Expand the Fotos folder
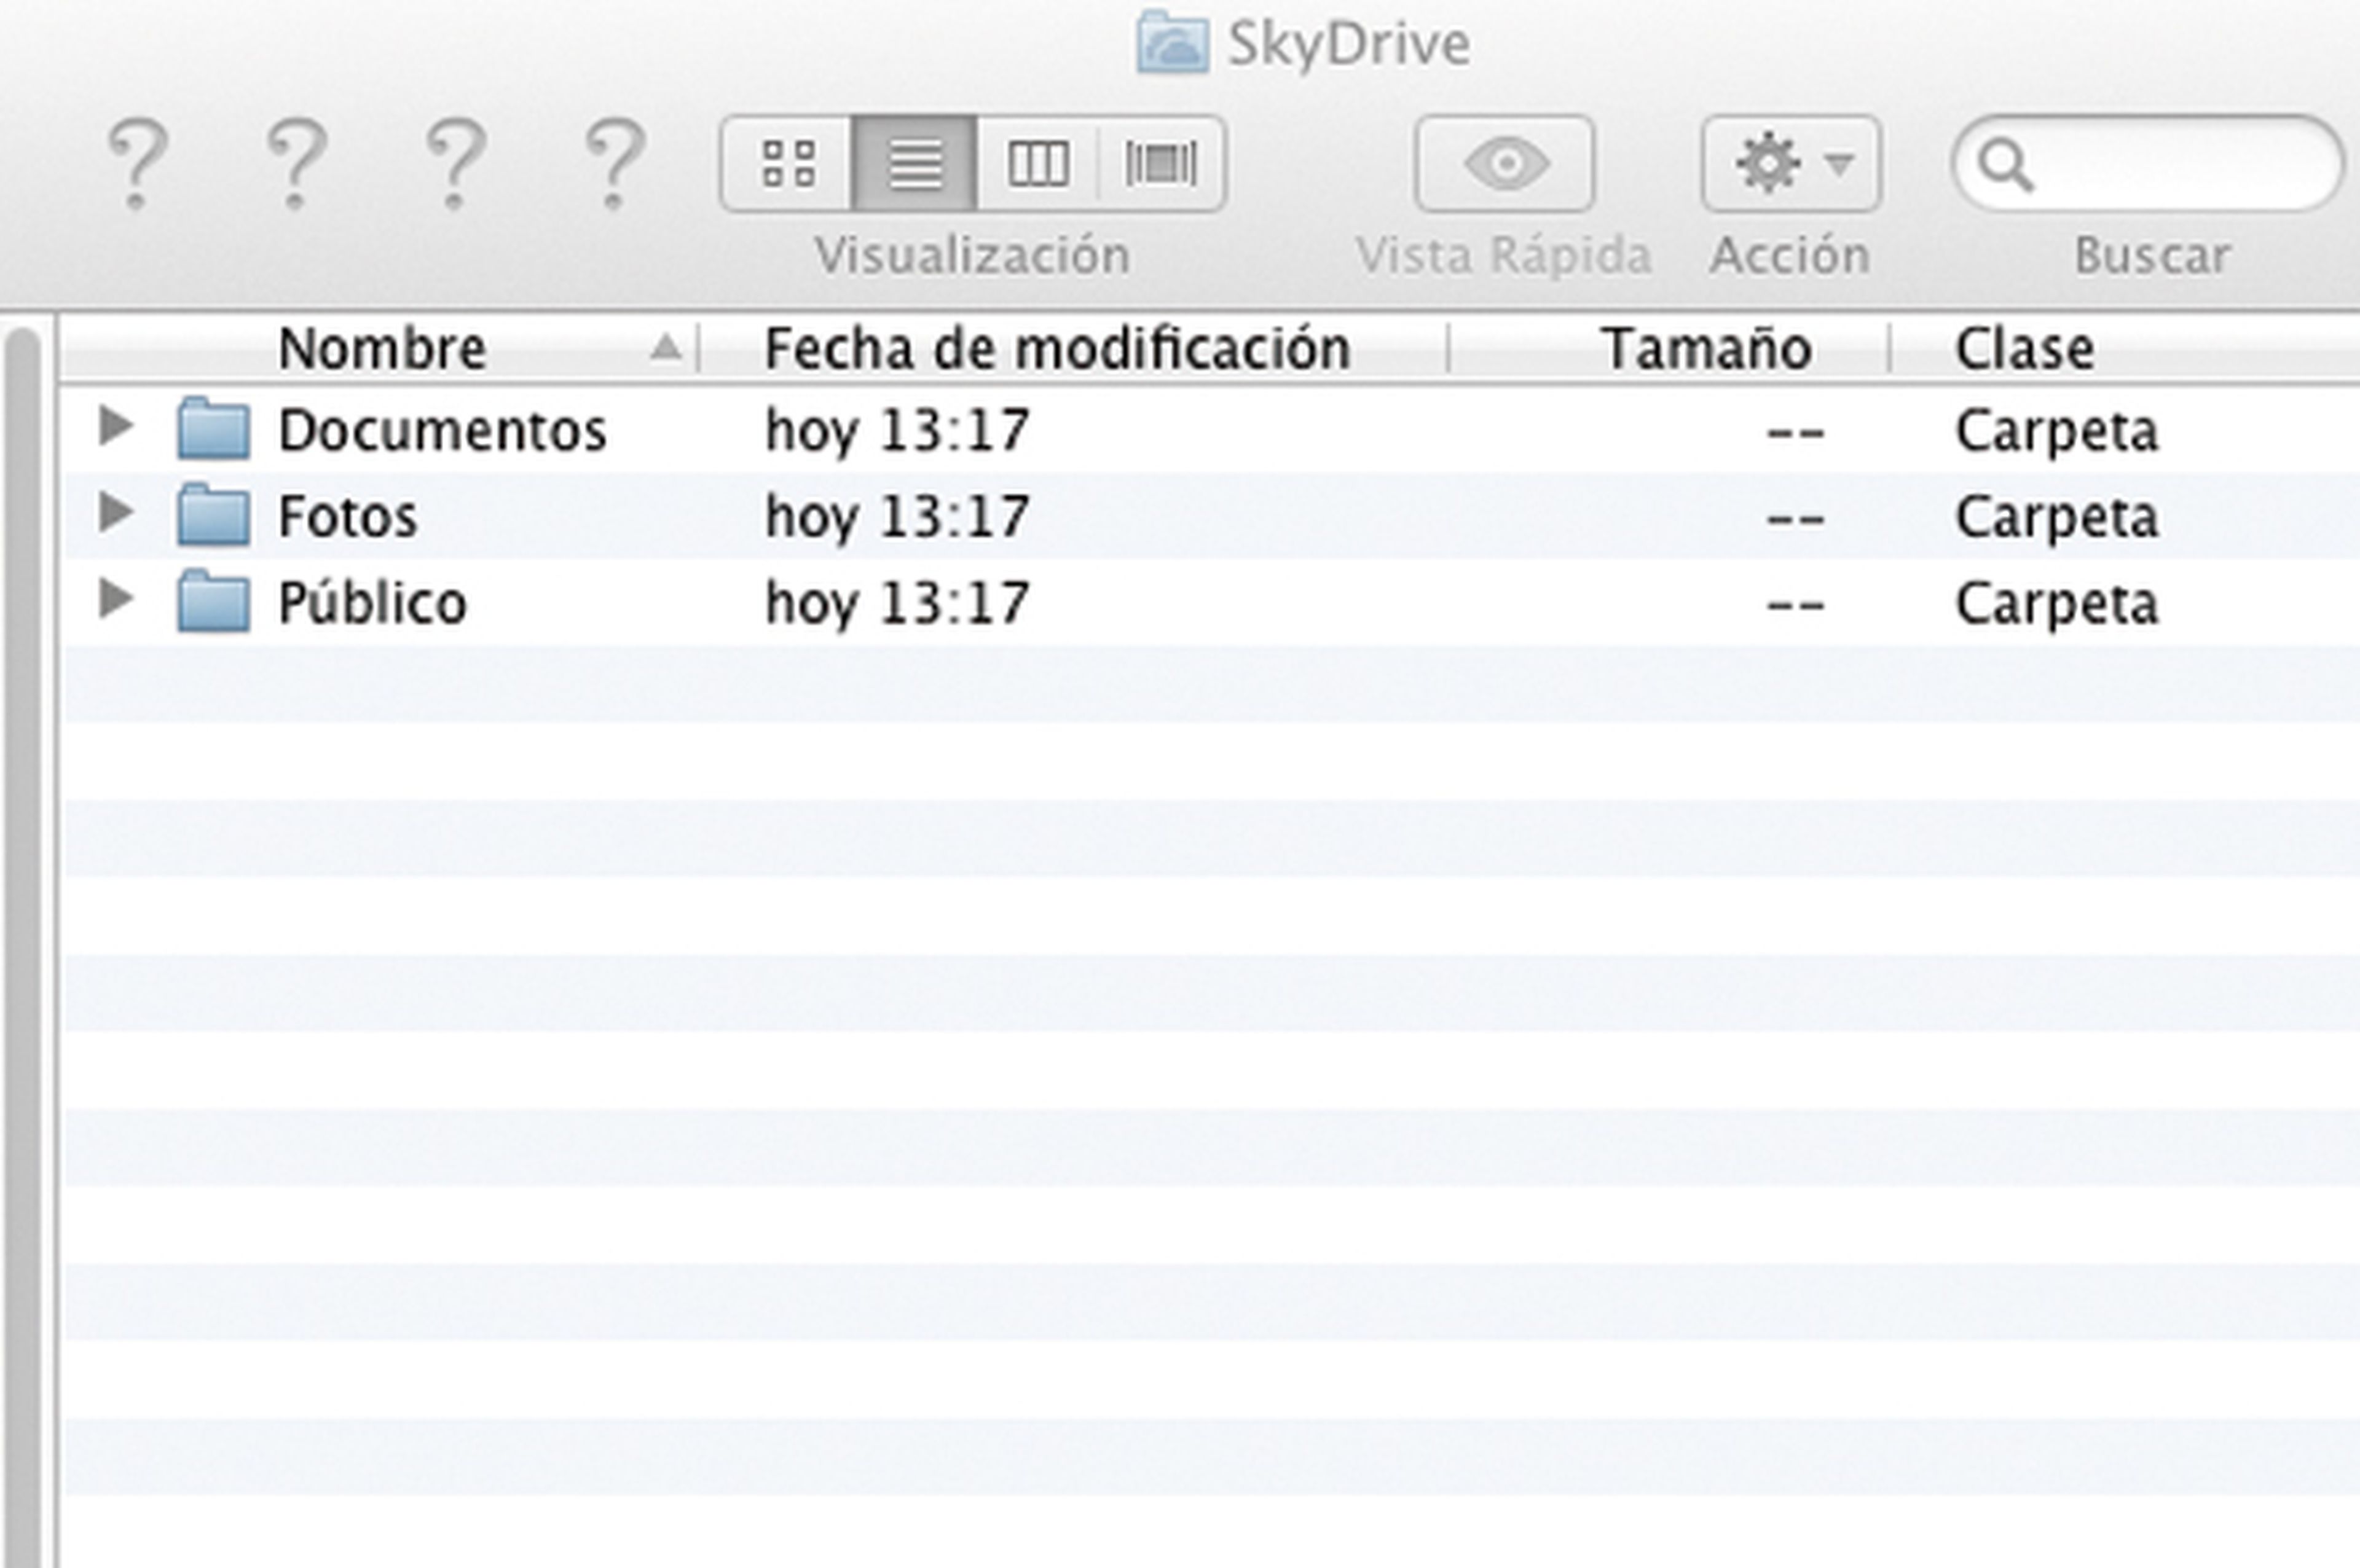The image size is (2360, 1568). coord(117,513)
